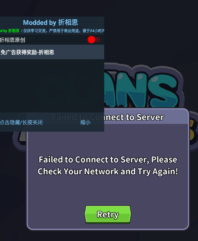198x241 pixels.
Task: Click the dark background below the dialog
Action: [99, 236]
